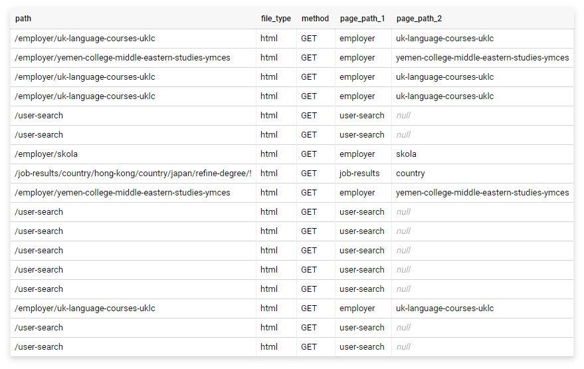Select the page_path_2 column header
584x369 pixels.
(419, 19)
